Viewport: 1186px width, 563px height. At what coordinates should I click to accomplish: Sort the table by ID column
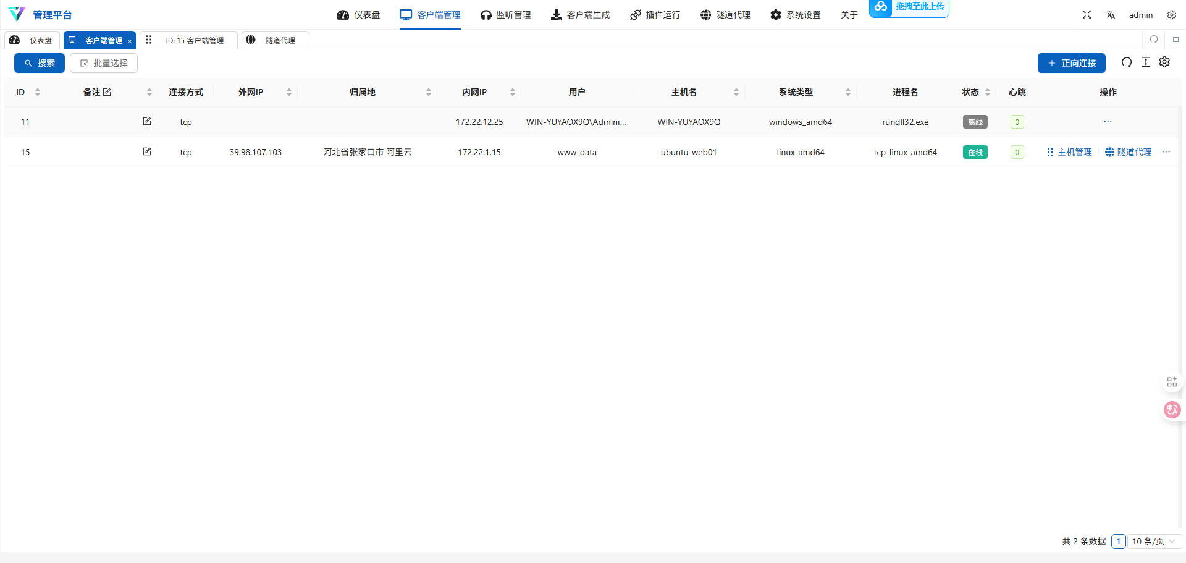click(38, 92)
